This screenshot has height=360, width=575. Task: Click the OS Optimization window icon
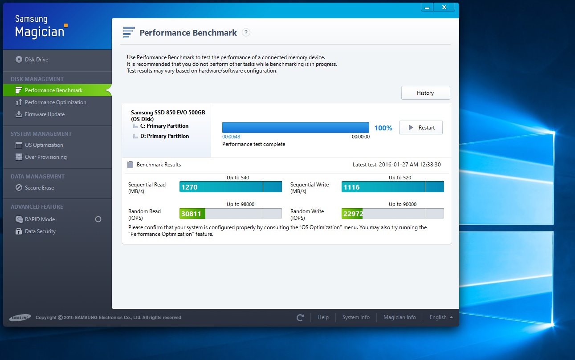19,145
